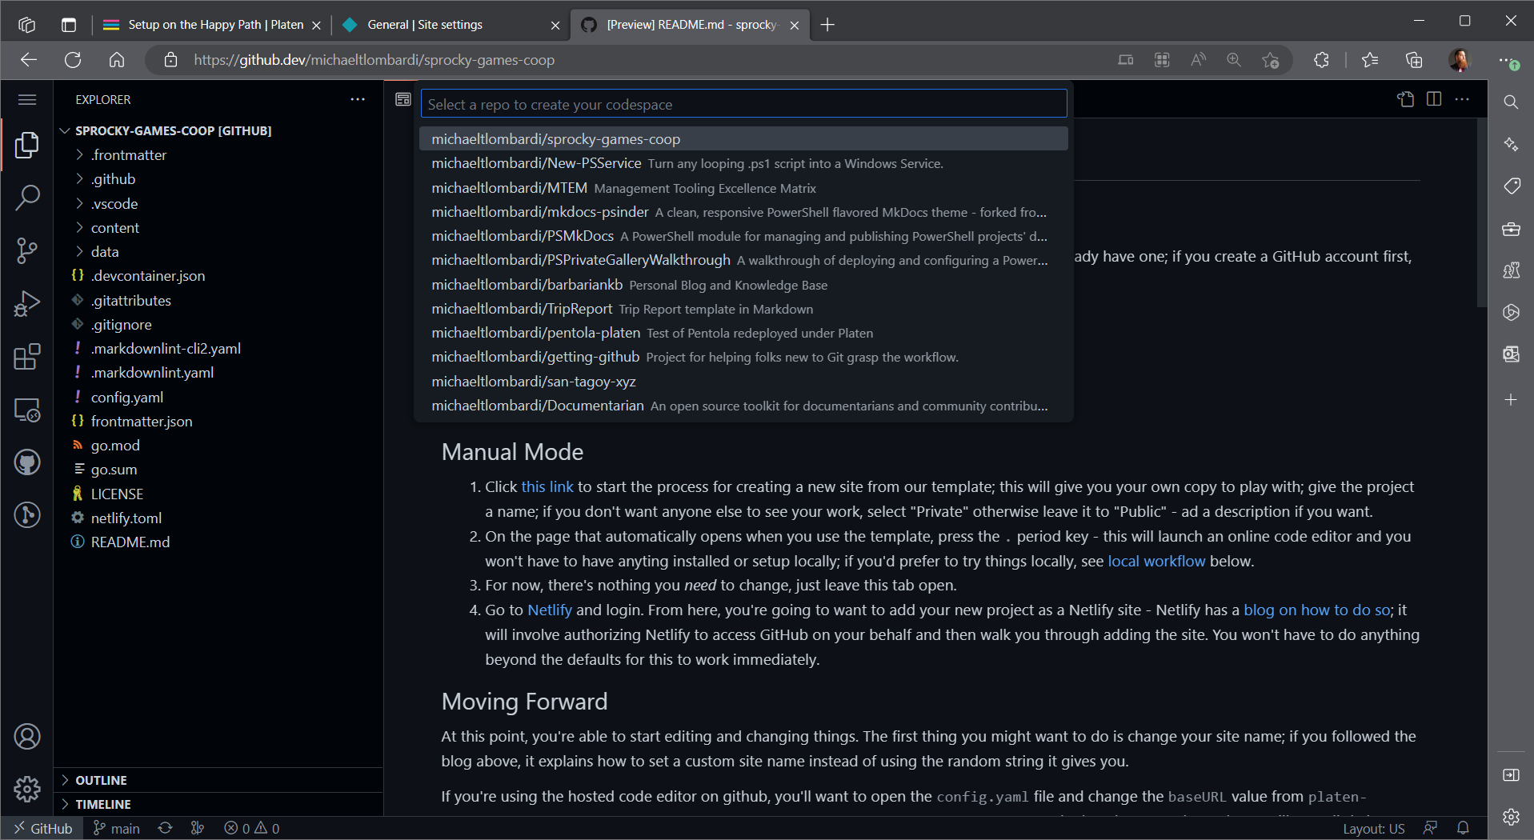Open the Remote Explorer view
The width and height of the screenshot is (1534, 840).
[27, 410]
